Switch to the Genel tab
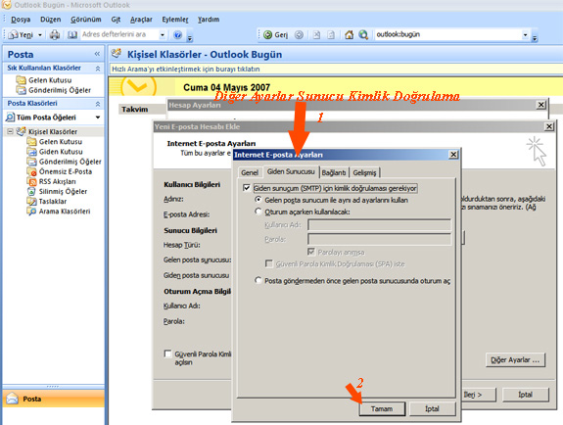This screenshot has height=425, width=563. (250, 172)
